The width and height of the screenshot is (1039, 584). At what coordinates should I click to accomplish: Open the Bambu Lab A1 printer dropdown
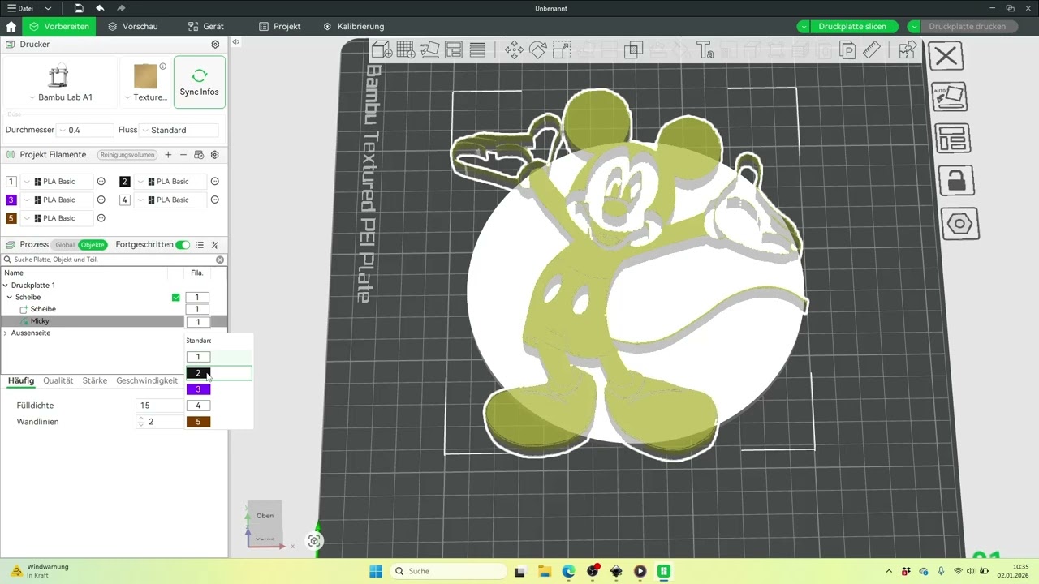coord(59,97)
